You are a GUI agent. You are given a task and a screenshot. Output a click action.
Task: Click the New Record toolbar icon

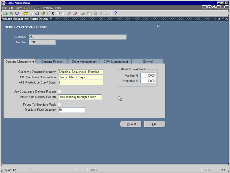pos(5,13)
